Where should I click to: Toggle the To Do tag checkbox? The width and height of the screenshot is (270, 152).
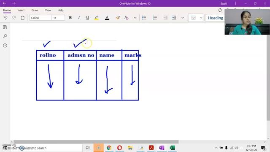(x=193, y=18)
